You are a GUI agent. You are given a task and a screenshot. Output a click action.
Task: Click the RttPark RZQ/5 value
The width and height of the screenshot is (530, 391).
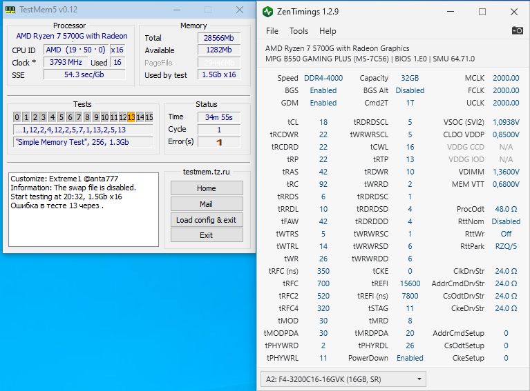coord(506,246)
